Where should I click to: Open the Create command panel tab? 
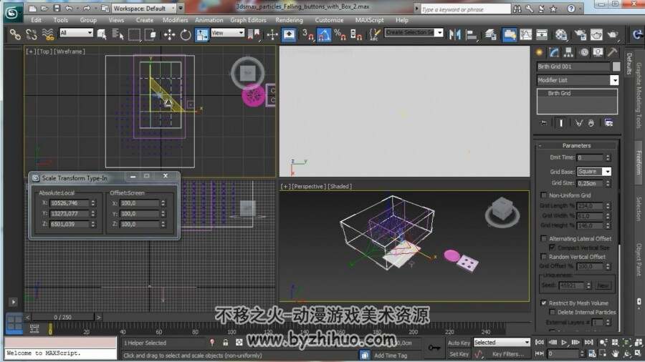click(539, 52)
